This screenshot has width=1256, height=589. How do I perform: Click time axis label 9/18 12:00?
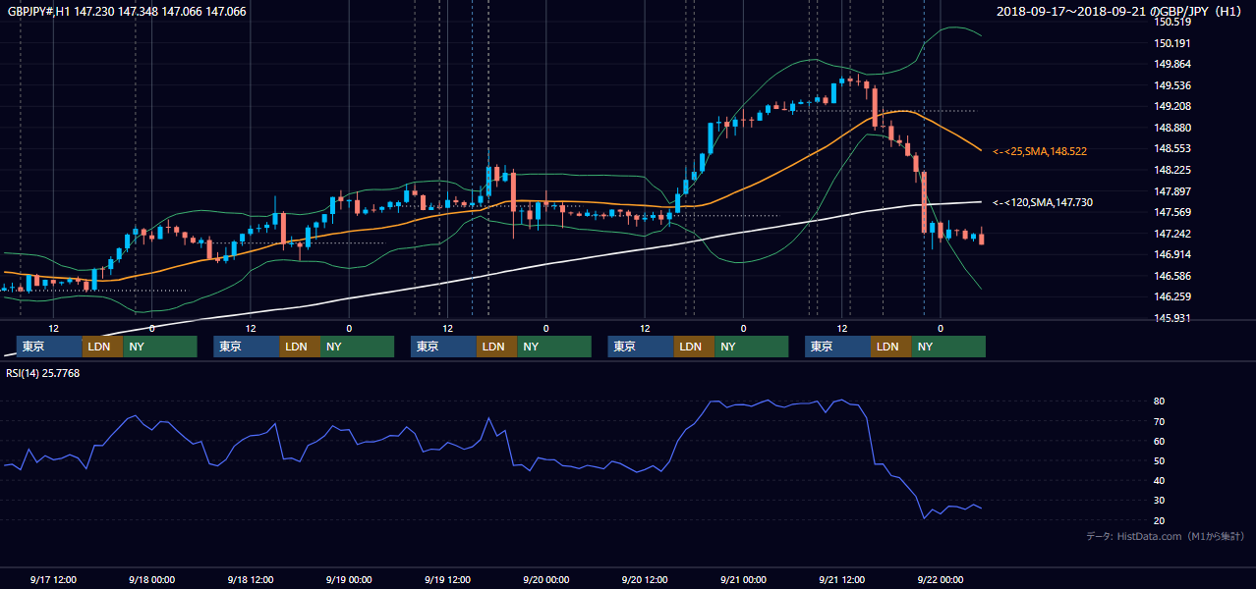click(250, 580)
